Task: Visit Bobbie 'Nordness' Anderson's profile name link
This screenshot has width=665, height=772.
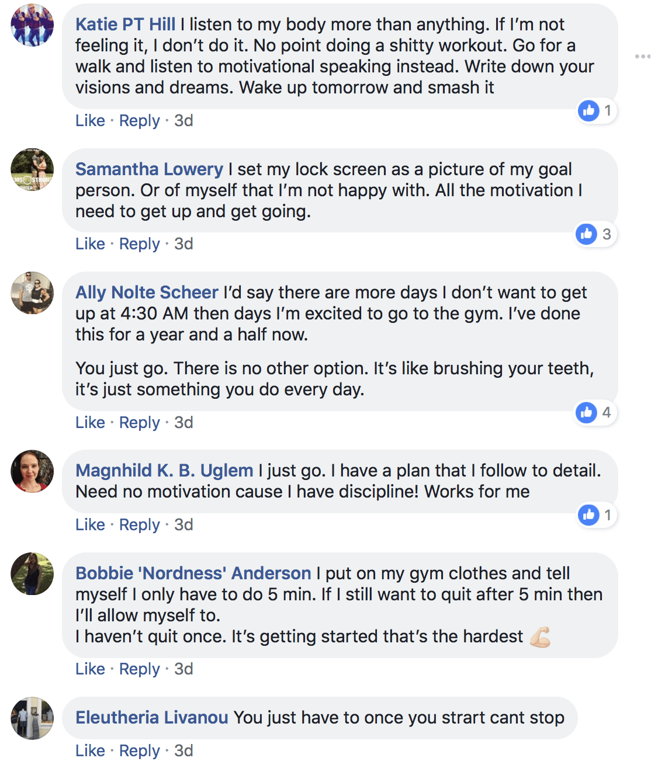Action: coord(193,573)
